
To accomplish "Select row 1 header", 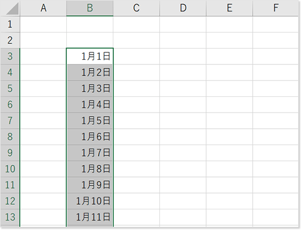I will point(10,24).
